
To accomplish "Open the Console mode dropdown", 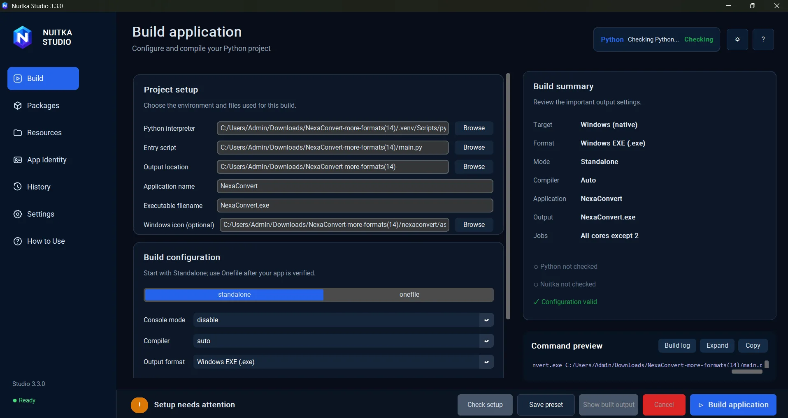I will 343,320.
